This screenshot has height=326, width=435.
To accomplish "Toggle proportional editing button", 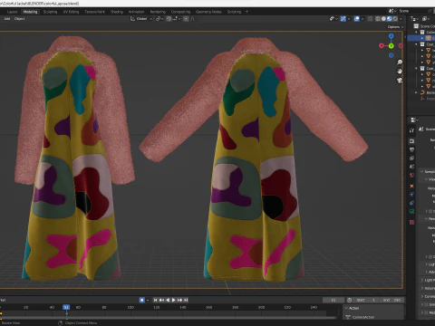I will point(186,19).
